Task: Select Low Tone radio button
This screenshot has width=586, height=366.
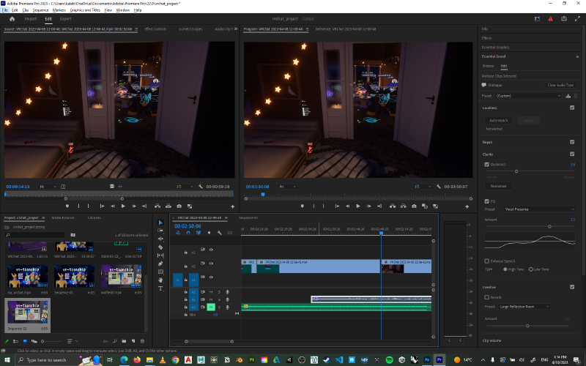Action: [x=530, y=269]
